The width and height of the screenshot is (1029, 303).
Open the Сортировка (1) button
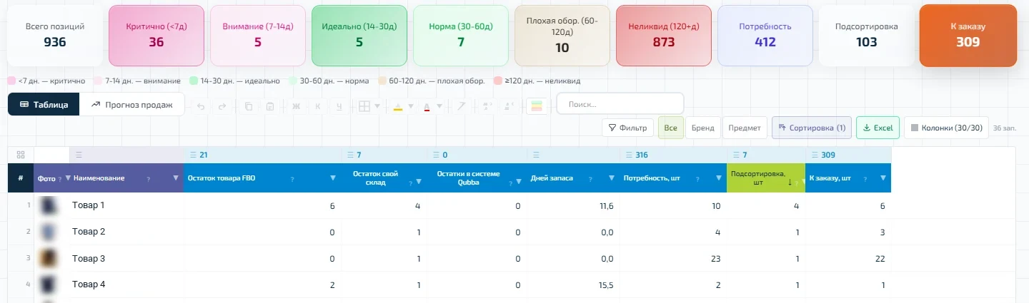pos(812,128)
